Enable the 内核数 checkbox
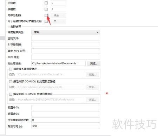The width and height of the screenshot is (158, 136). point(46,3)
